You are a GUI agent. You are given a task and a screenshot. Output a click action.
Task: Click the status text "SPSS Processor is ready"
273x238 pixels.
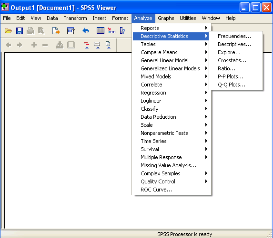coord(185,234)
